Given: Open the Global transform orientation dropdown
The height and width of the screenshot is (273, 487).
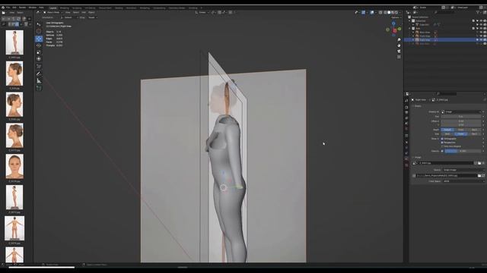Looking at the screenshot, I should click(x=202, y=12).
